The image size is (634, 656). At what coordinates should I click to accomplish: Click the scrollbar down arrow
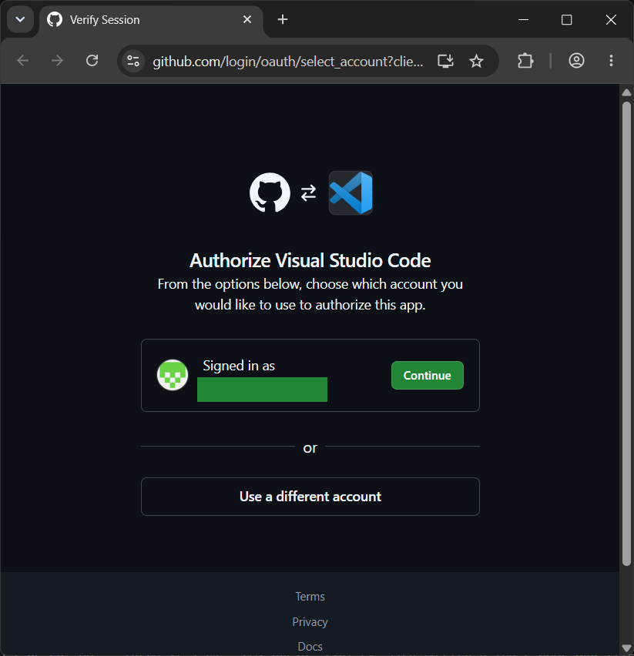coord(626,648)
